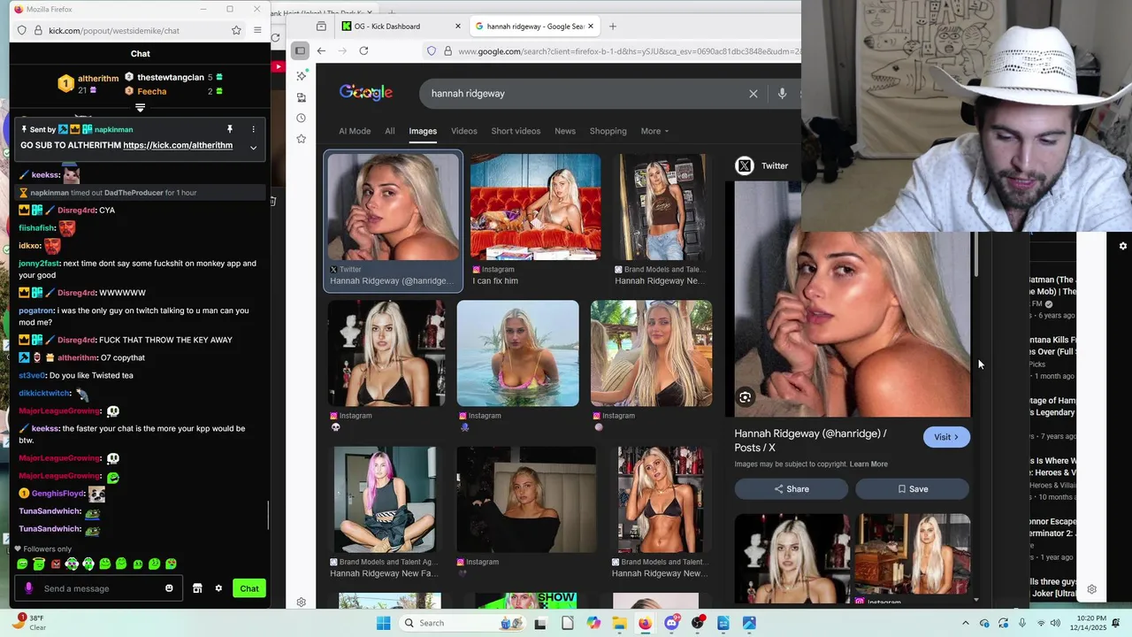The width and height of the screenshot is (1132, 637).
Task: Click the Google Lens icon on preview image
Action: 746,398
